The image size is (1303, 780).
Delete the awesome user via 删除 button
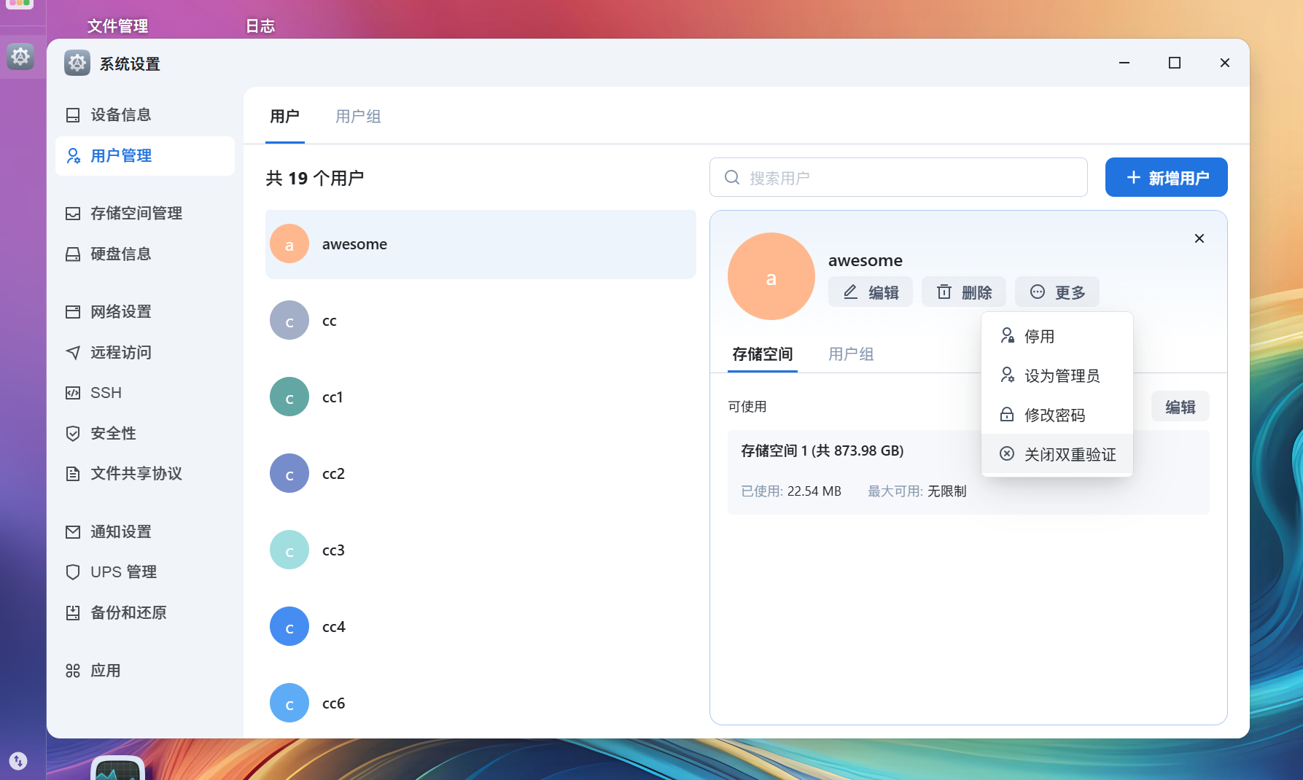963,292
